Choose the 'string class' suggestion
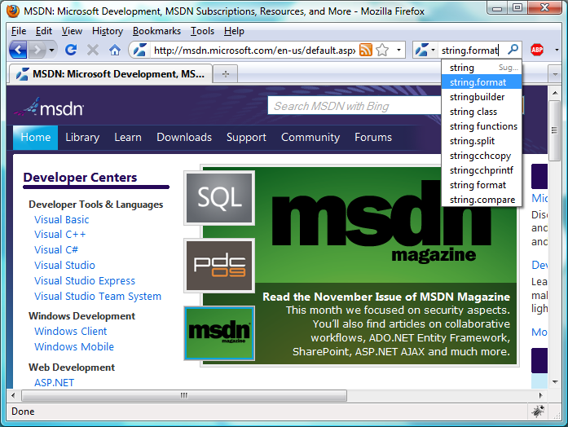The image size is (568, 427). click(482, 112)
